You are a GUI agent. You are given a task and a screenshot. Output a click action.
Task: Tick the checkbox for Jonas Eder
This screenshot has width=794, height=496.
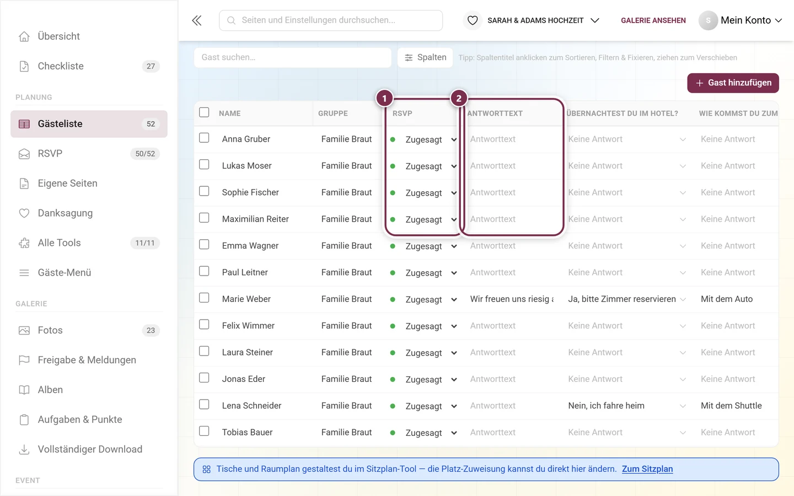tap(204, 378)
